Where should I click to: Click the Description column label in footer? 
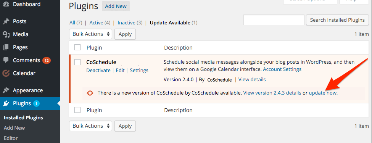click(178, 110)
